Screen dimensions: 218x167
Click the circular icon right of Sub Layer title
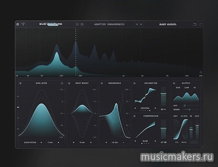pos(62,83)
